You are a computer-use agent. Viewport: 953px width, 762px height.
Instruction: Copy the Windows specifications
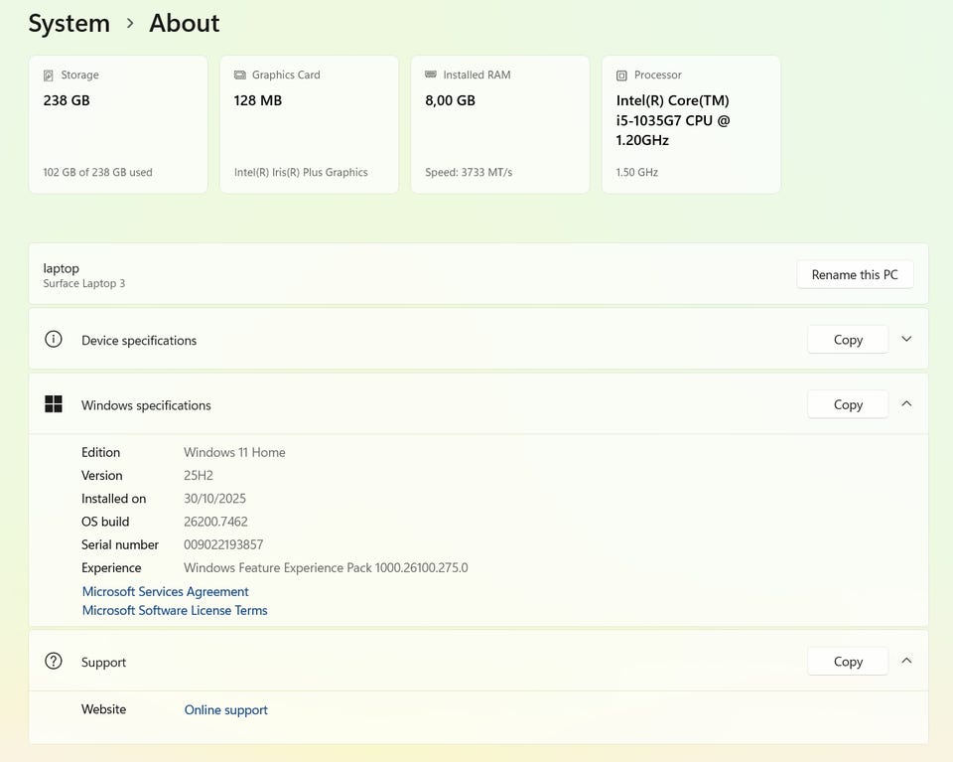point(847,404)
